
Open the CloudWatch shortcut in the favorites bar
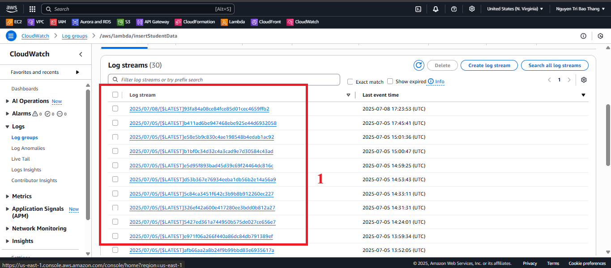[x=303, y=22]
